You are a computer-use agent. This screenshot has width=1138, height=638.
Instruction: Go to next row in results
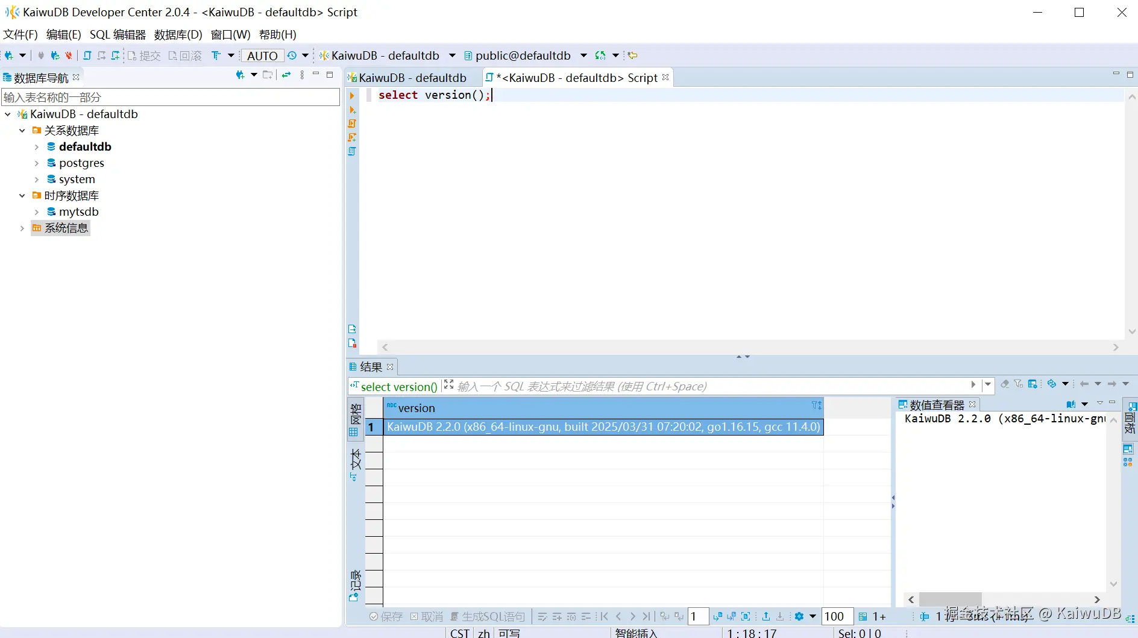point(632,616)
